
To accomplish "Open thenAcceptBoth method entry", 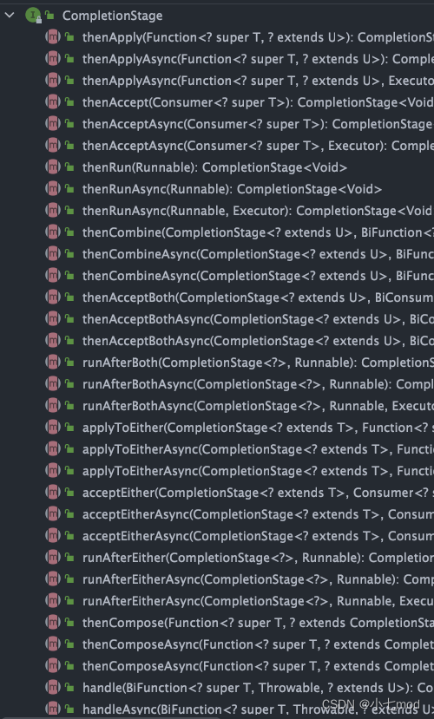I will (258, 297).
